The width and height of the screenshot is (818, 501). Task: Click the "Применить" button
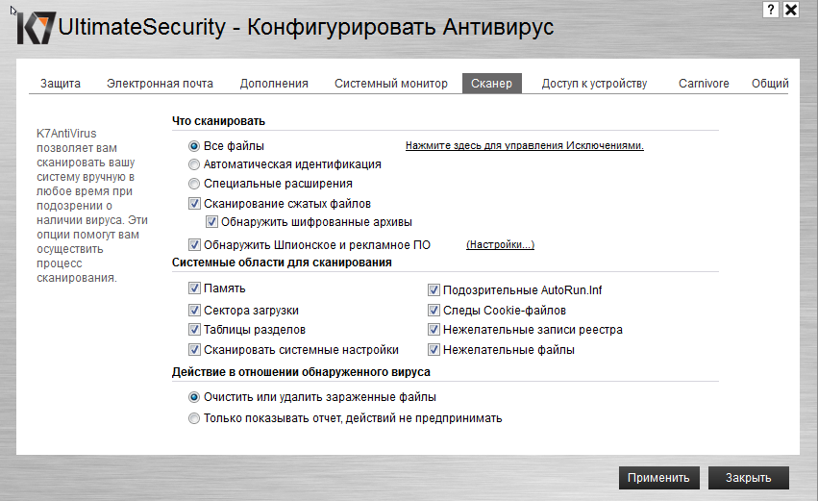coord(658,477)
